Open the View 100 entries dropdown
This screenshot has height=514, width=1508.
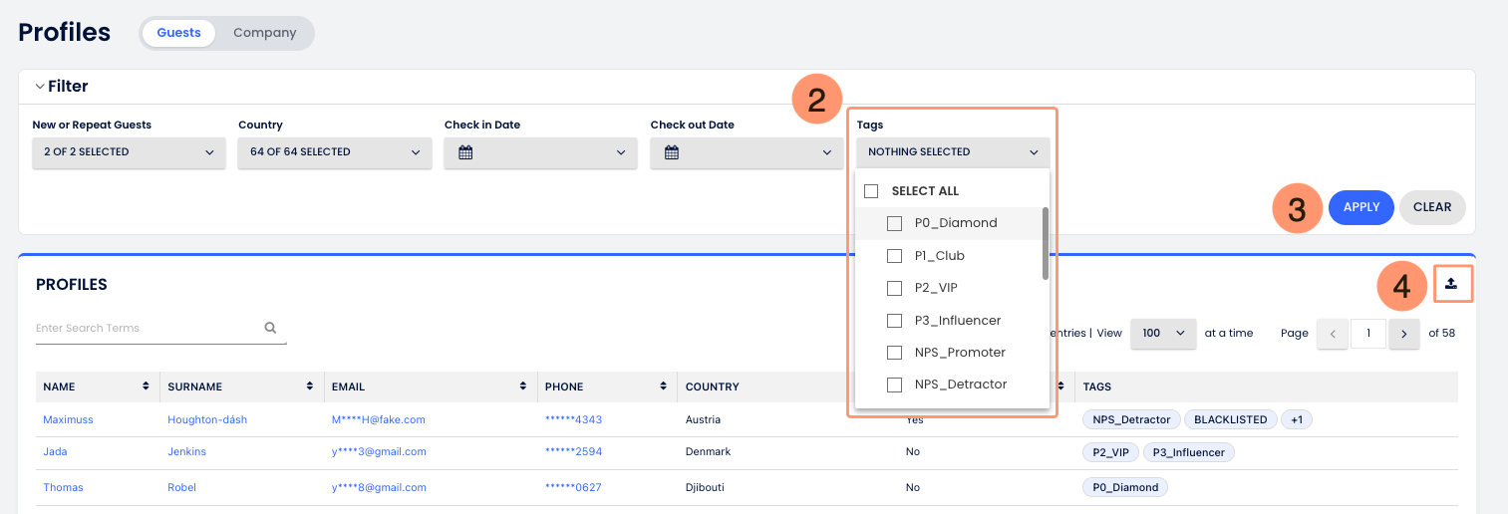click(x=1163, y=334)
